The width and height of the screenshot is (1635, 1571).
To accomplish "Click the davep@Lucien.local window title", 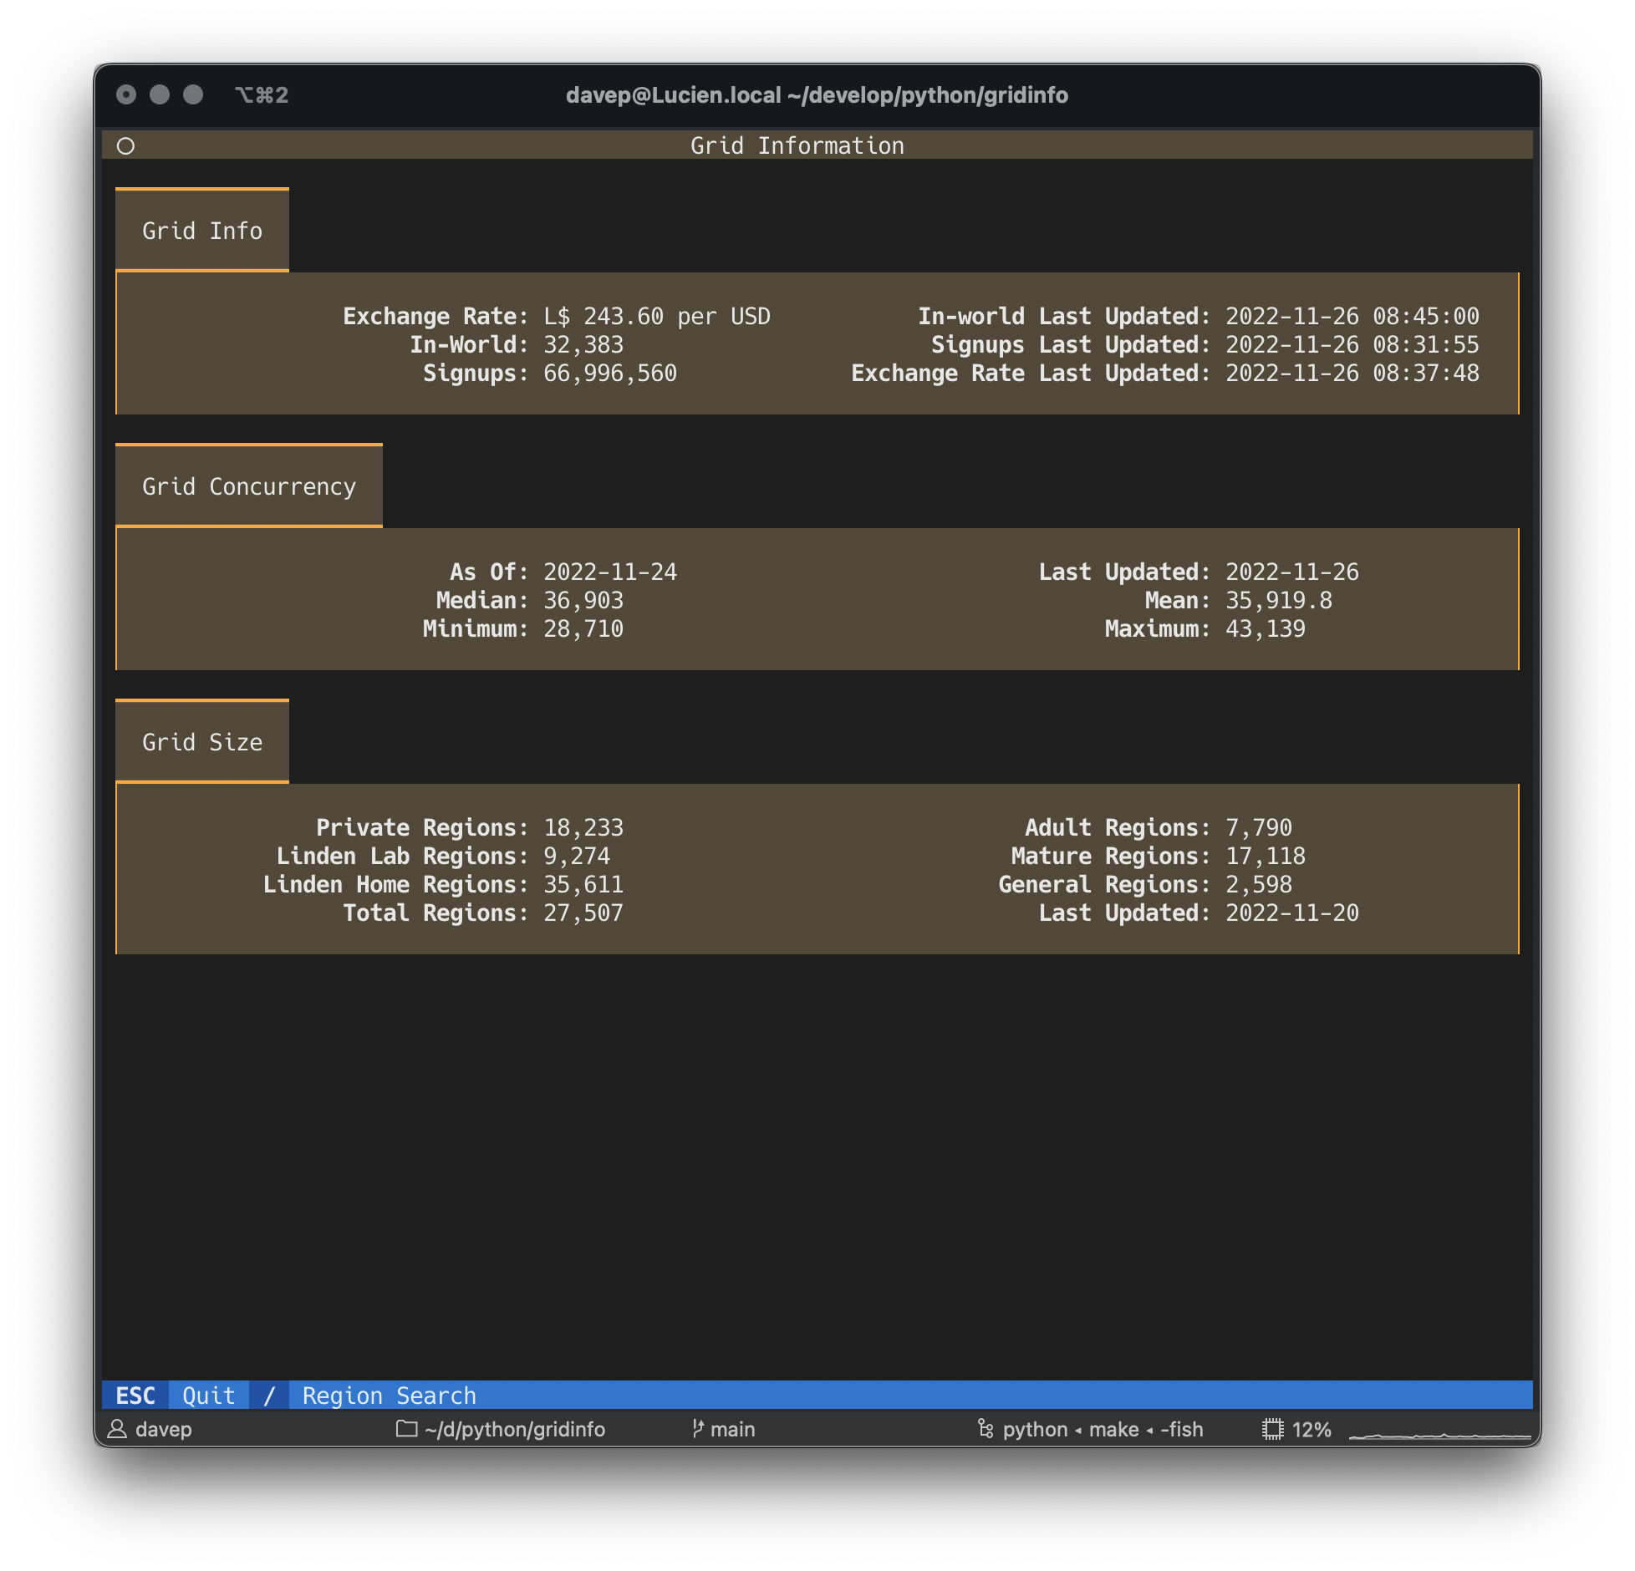I will pos(817,95).
